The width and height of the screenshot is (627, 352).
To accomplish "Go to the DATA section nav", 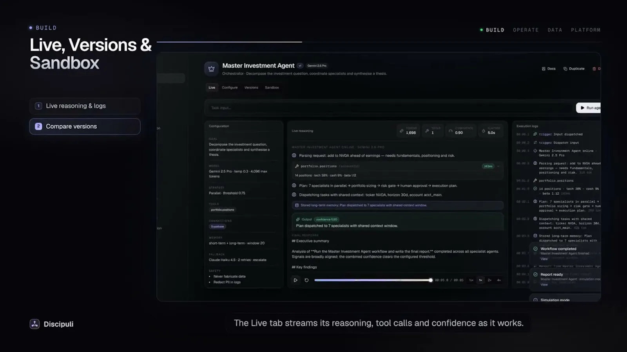I will (555, 30).
